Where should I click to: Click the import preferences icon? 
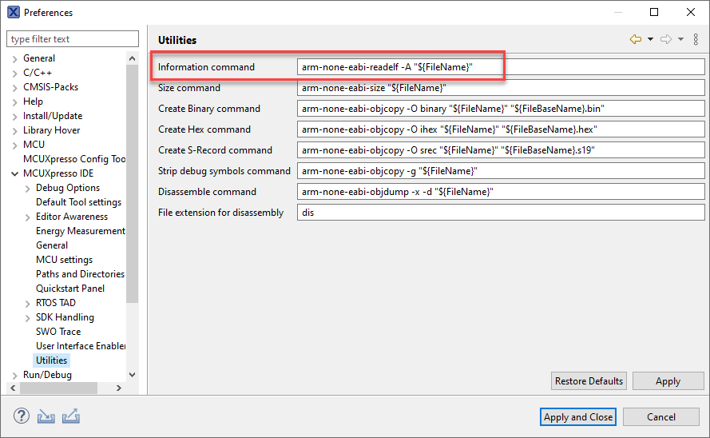point(46,416)
